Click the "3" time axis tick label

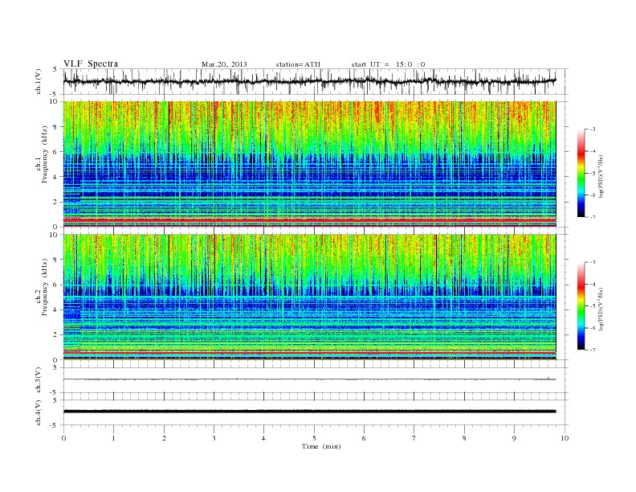214,438
